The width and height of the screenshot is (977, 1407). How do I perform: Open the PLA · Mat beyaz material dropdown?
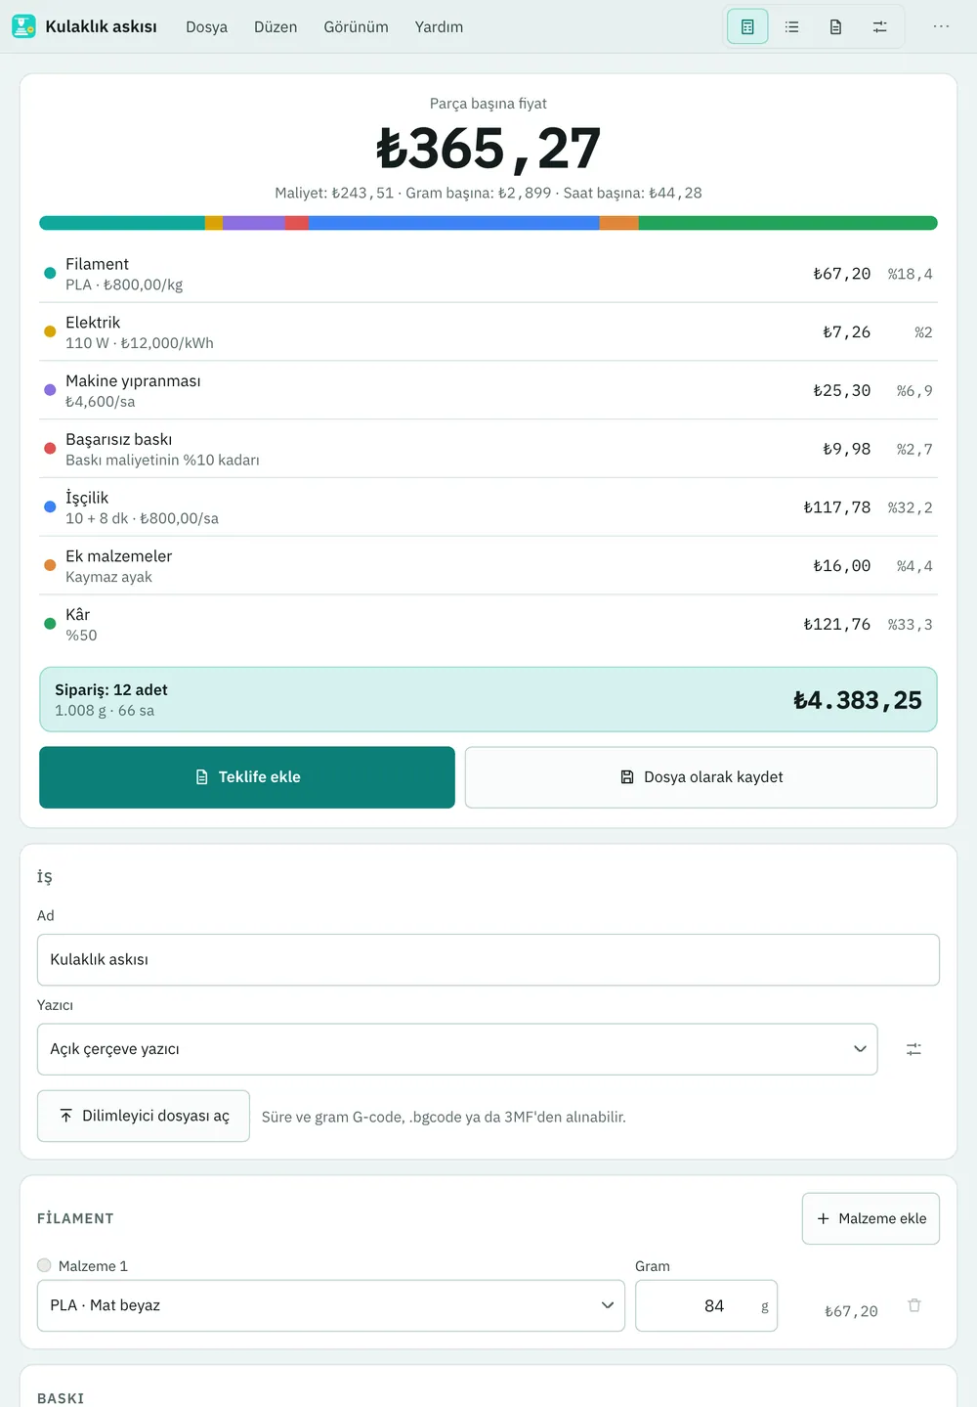click(331, 1305)
